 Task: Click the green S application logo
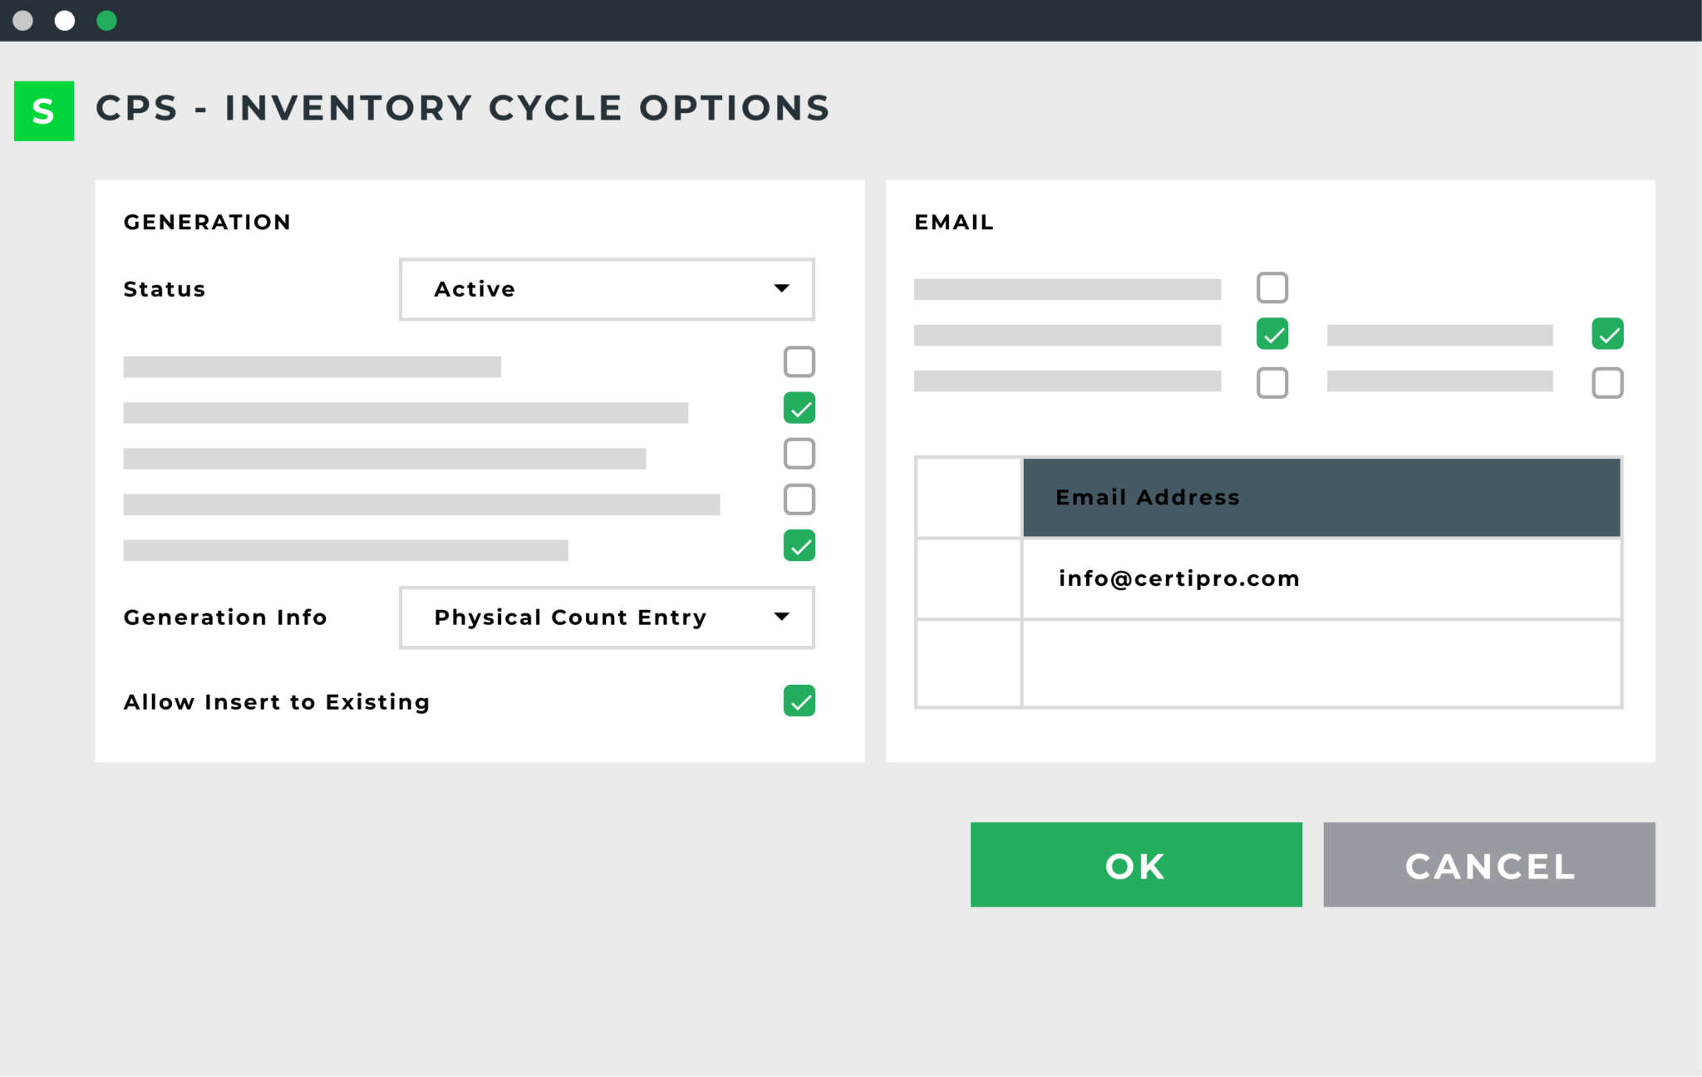point(44,111)
